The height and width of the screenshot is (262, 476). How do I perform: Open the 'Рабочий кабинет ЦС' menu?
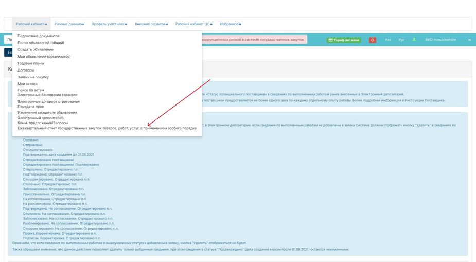pos(193,24)
